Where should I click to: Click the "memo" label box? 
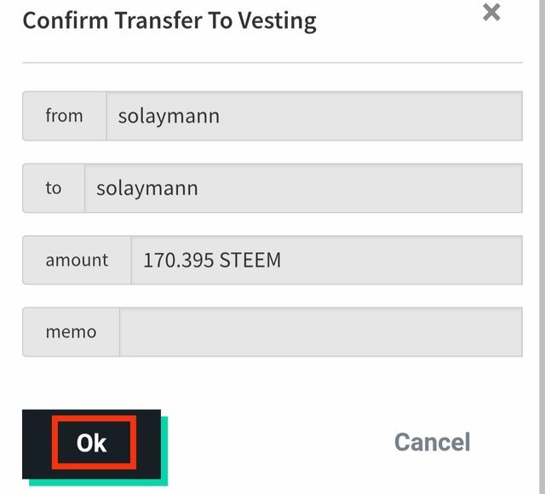pos(71,332)
